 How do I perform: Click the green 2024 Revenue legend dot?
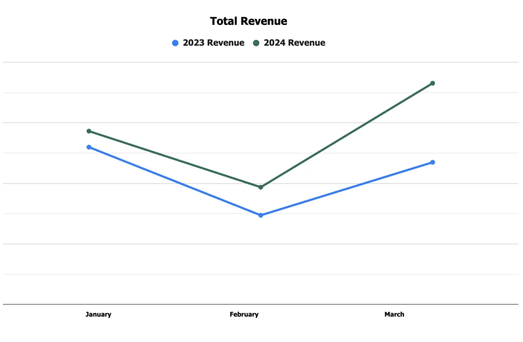[x=256, y=43]
